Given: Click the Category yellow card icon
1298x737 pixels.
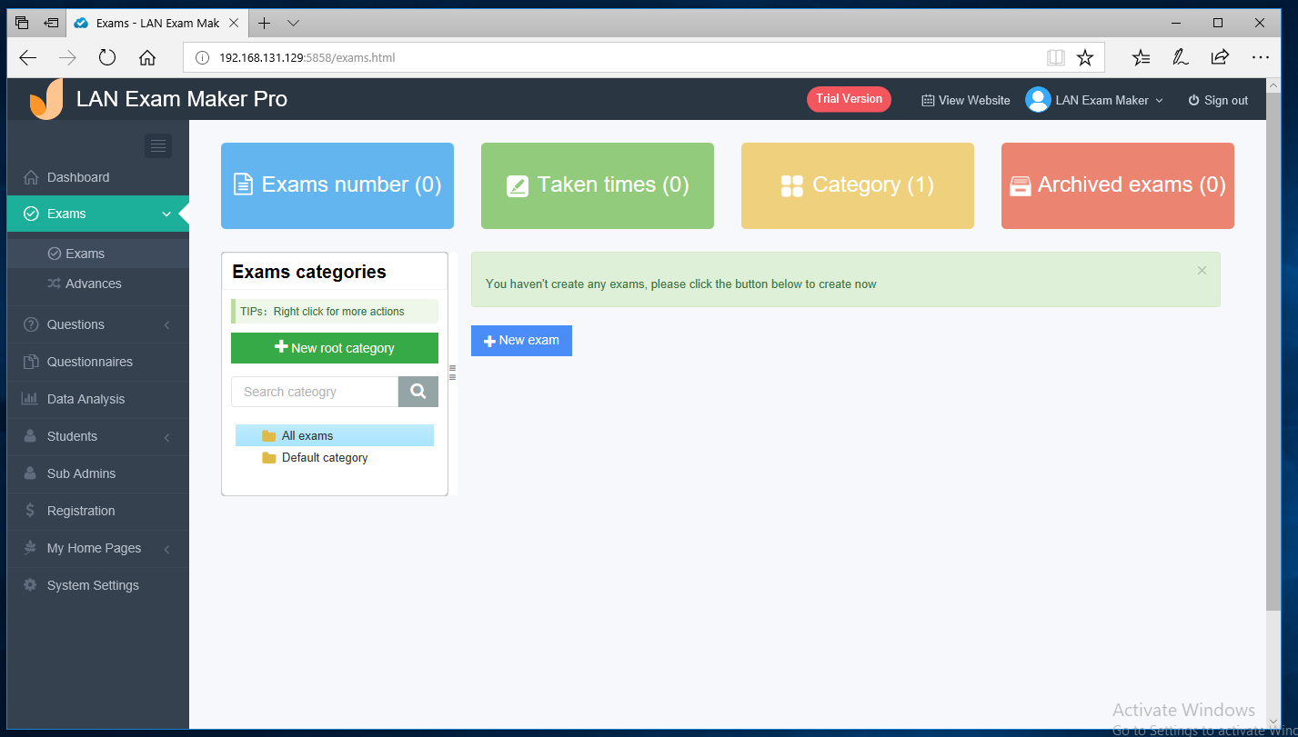Looking at the screenshot, I should 793,184.
